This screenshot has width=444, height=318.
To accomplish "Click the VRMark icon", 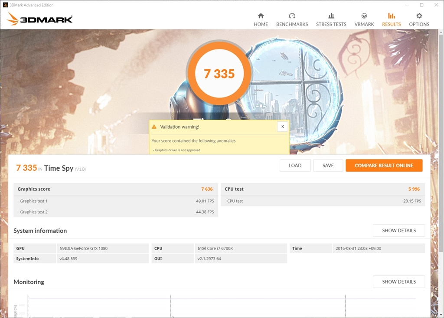I will tap(364, 16).
